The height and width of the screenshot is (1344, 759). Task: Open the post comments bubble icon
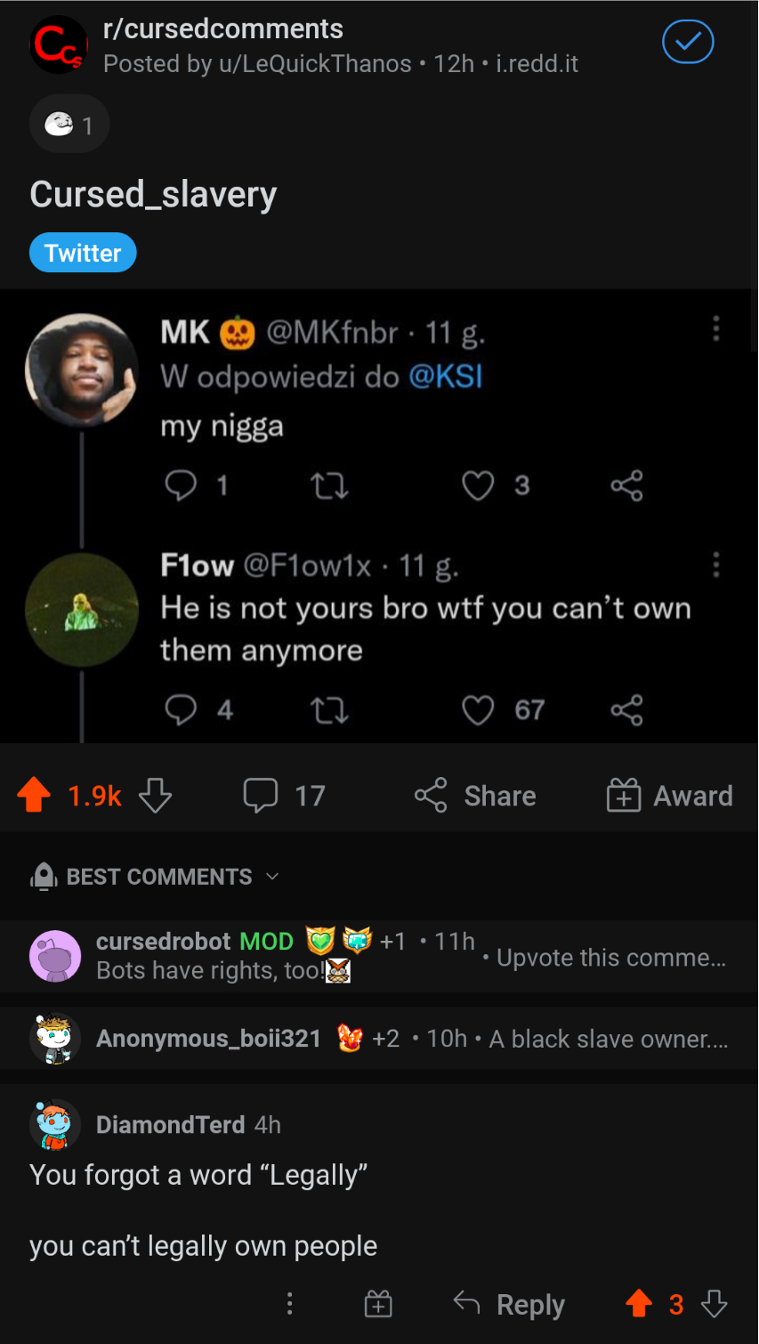click(x=261, y=795)
